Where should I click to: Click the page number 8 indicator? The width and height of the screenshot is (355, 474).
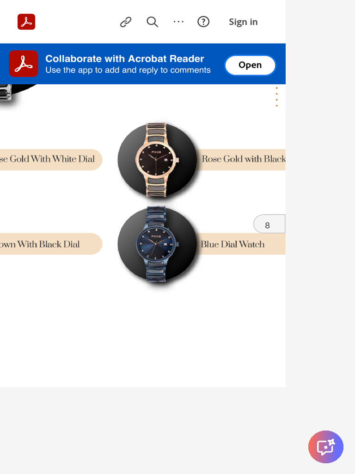click(269, 224)
